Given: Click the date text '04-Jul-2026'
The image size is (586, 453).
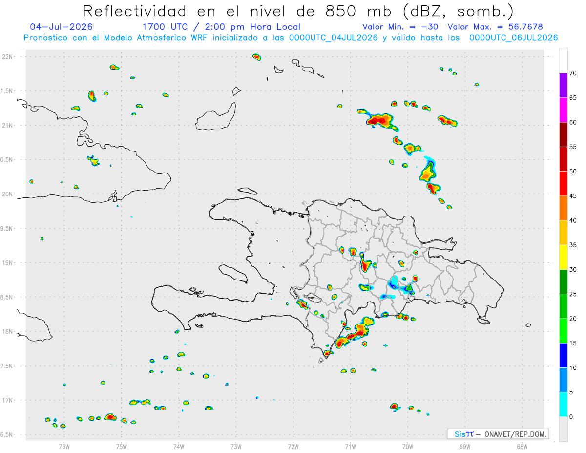Looking at the screenshot, I should pyautogui.click(x=61, y=27).
